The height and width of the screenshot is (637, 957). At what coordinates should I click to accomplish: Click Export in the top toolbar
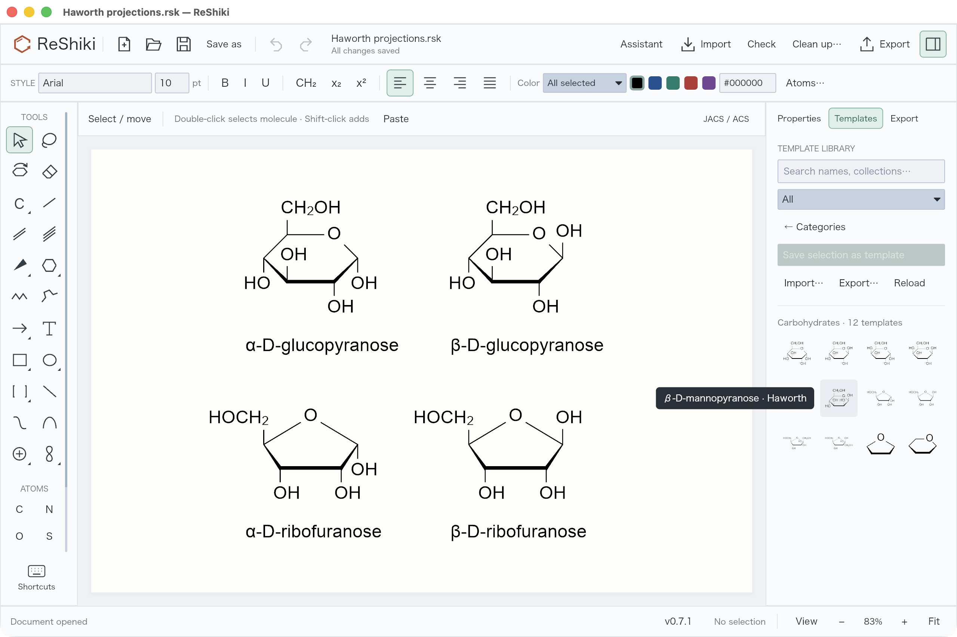pyautogui.click(x=885, y=44)
